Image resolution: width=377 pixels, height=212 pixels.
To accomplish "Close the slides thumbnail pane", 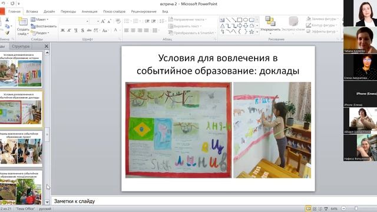I will (47, 46).
